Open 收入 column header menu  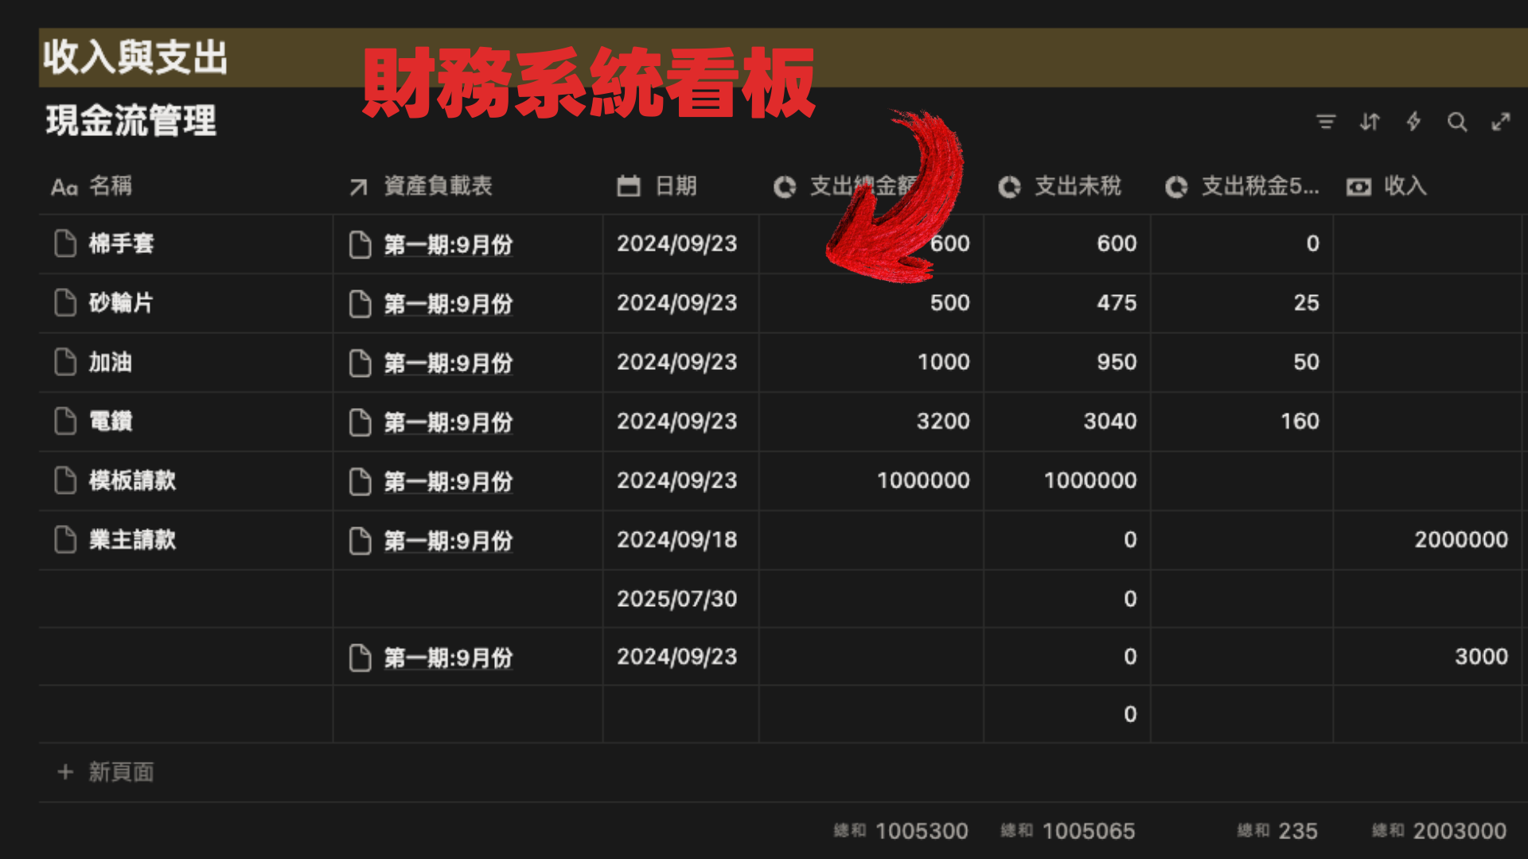(x=1405, y=186)
